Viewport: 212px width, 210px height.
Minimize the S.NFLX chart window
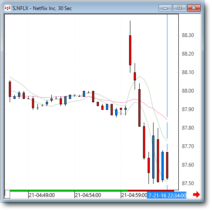click(165, 8)
